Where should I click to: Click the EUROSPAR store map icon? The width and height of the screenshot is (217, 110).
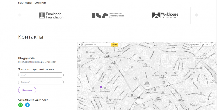(175, 73)
